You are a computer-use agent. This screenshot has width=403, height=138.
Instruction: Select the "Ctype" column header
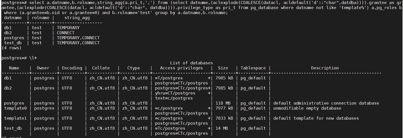coord(134,68)
